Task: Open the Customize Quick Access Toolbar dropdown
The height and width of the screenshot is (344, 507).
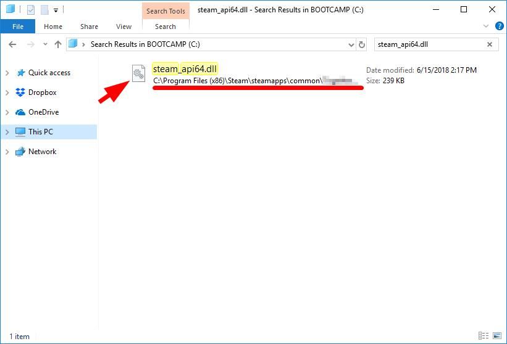Action: (56, 10)
